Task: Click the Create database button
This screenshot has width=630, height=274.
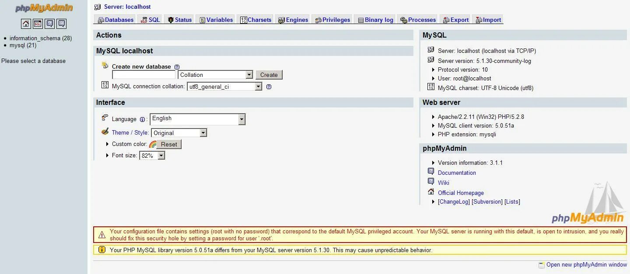Action: [x=269, y=75]
